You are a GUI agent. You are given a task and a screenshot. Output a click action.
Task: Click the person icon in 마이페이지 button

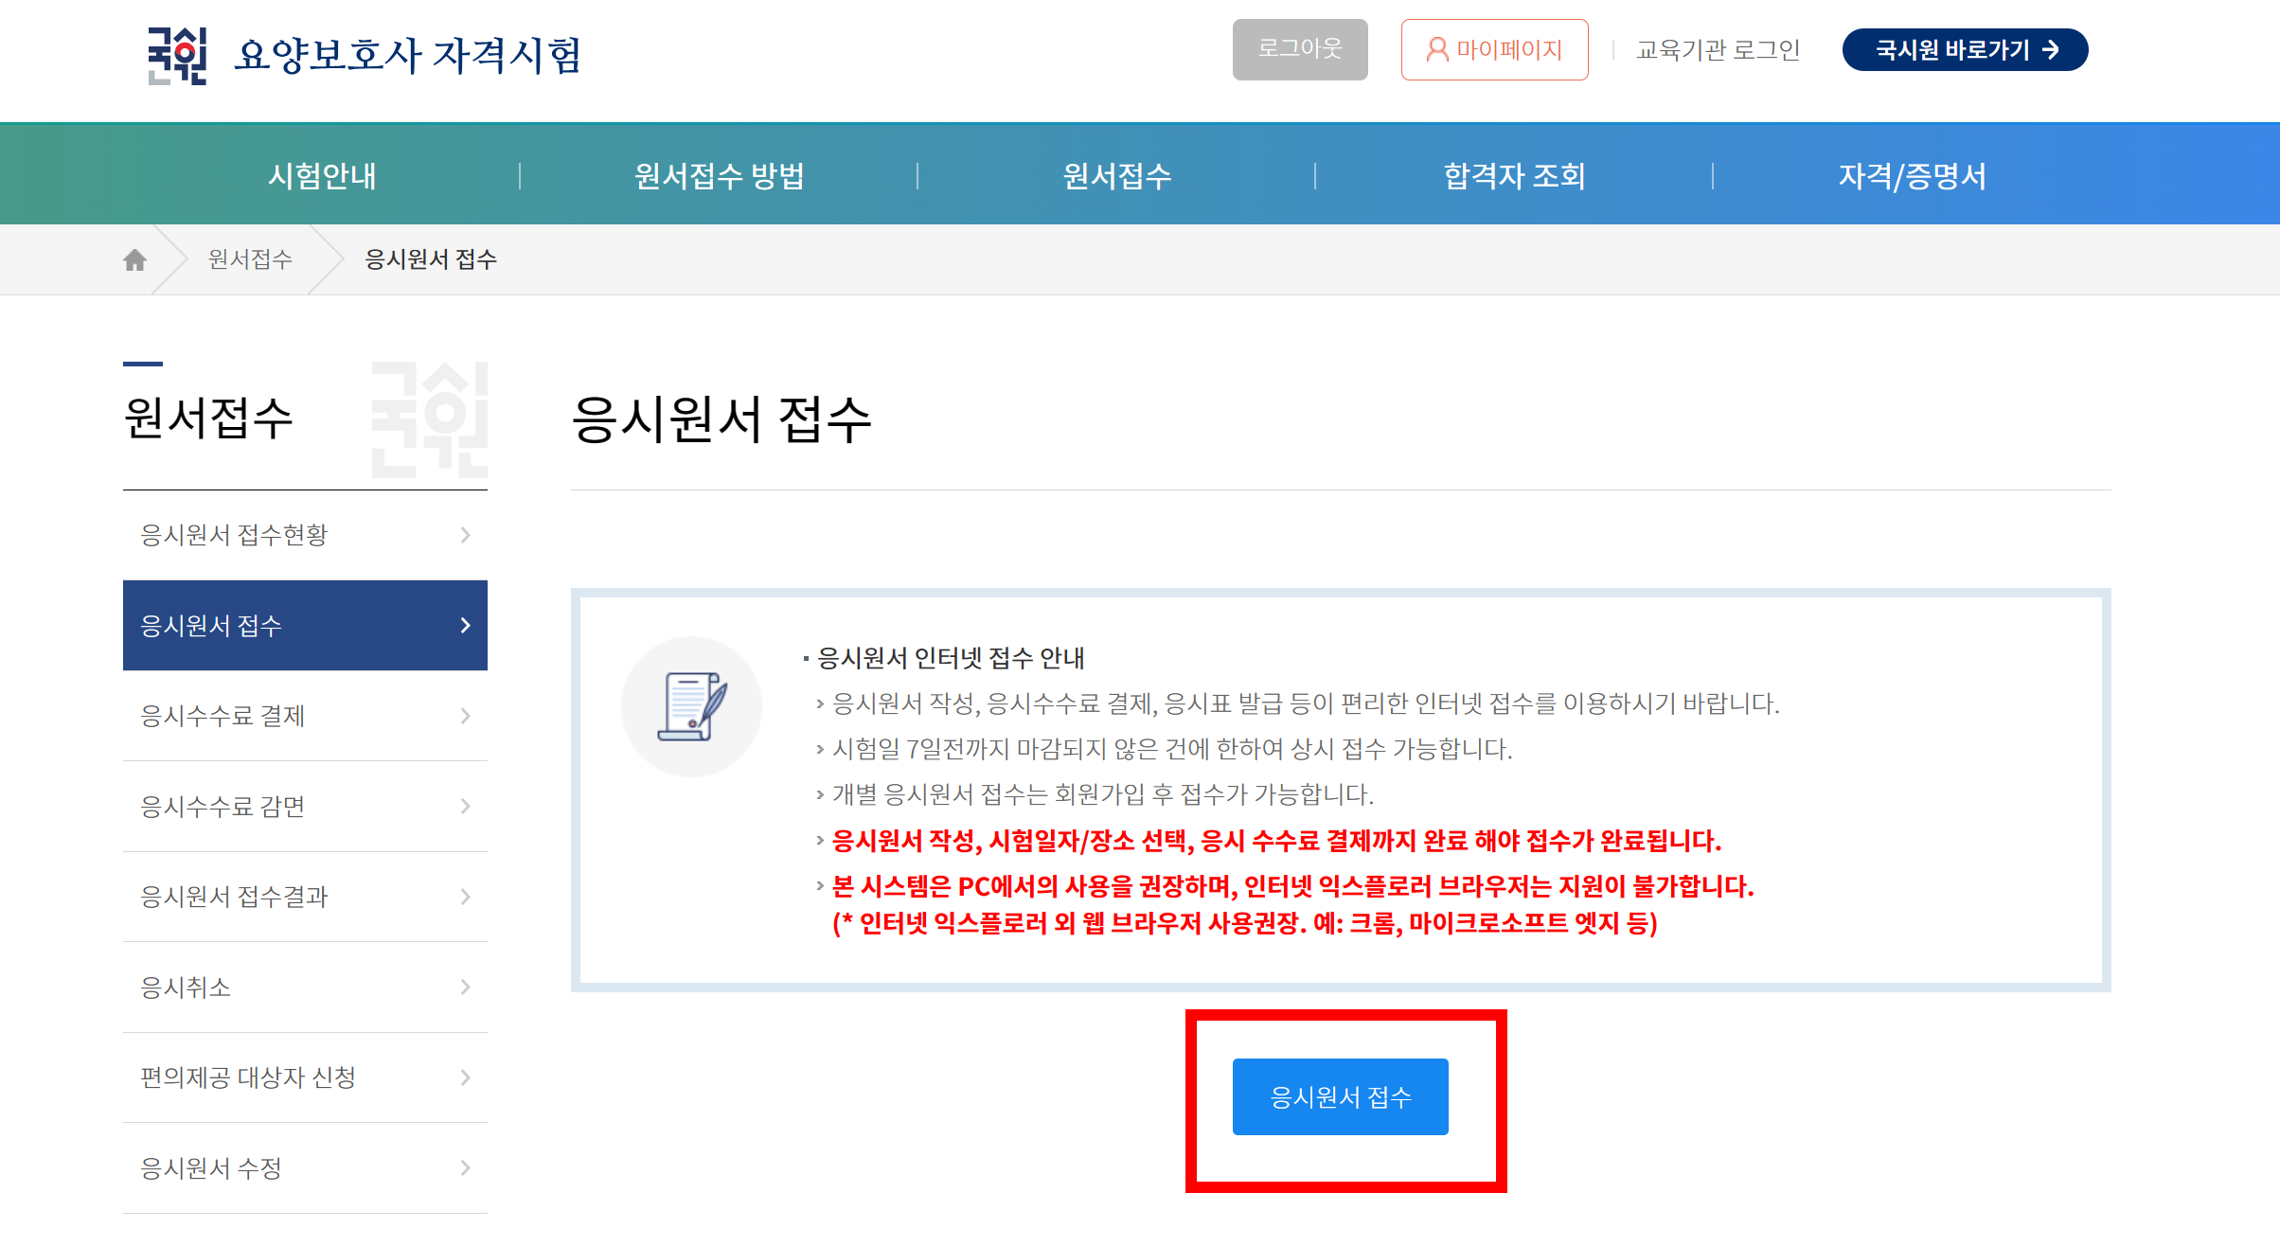(1436, 49)
